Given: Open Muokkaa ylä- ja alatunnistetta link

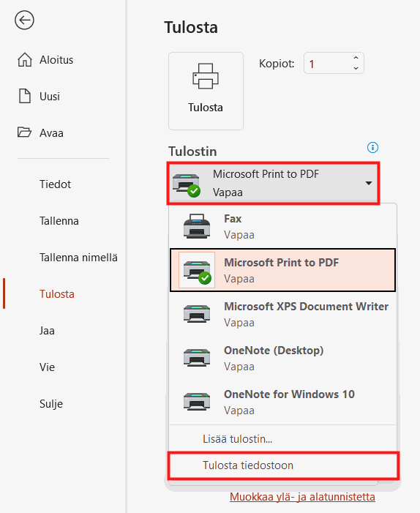Looking at the screenshot, I should (x=302, y=497).
